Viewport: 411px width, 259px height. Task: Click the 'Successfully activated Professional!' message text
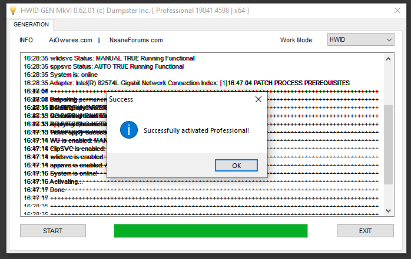(x=196, y=130)
